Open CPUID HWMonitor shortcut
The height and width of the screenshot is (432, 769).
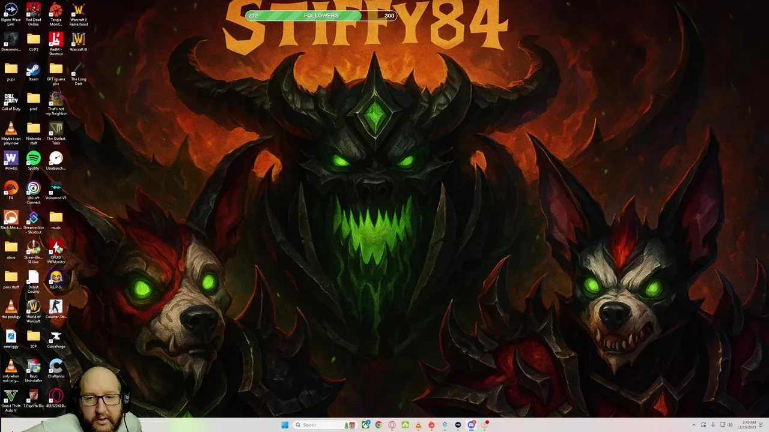point(56,252)
